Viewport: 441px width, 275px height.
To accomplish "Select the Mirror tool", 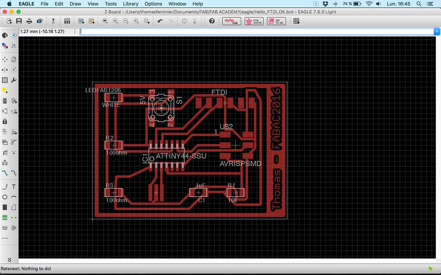I will (5, 69).
